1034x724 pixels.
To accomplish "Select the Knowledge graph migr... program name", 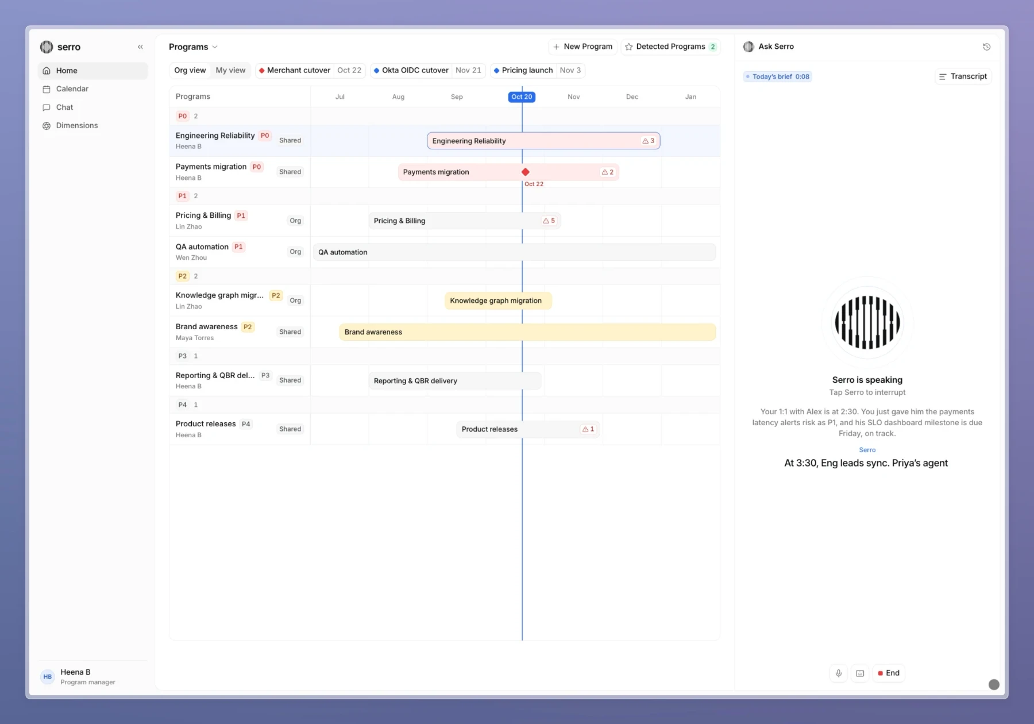I will click(219, 295).
